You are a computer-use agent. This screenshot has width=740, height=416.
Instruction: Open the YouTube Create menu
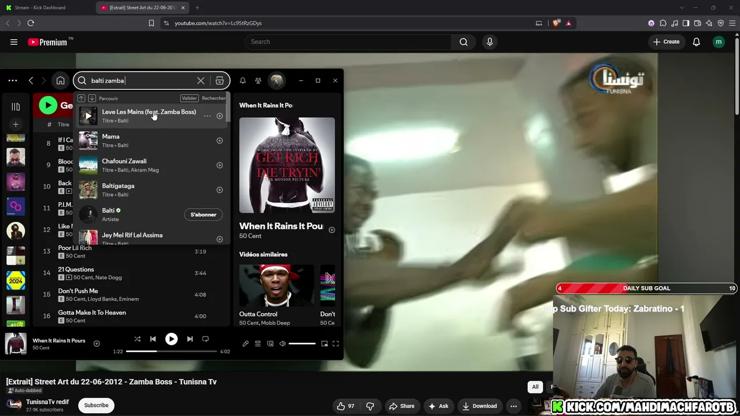[666, 42]
